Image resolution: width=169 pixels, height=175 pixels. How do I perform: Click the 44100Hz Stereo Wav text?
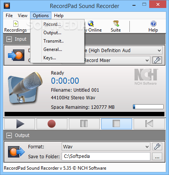tap(73, 98)
